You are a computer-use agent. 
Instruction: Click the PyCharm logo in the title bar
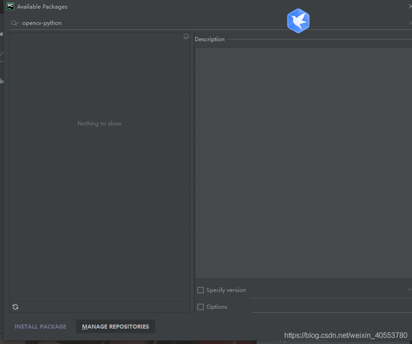click(x=10, y=7)
